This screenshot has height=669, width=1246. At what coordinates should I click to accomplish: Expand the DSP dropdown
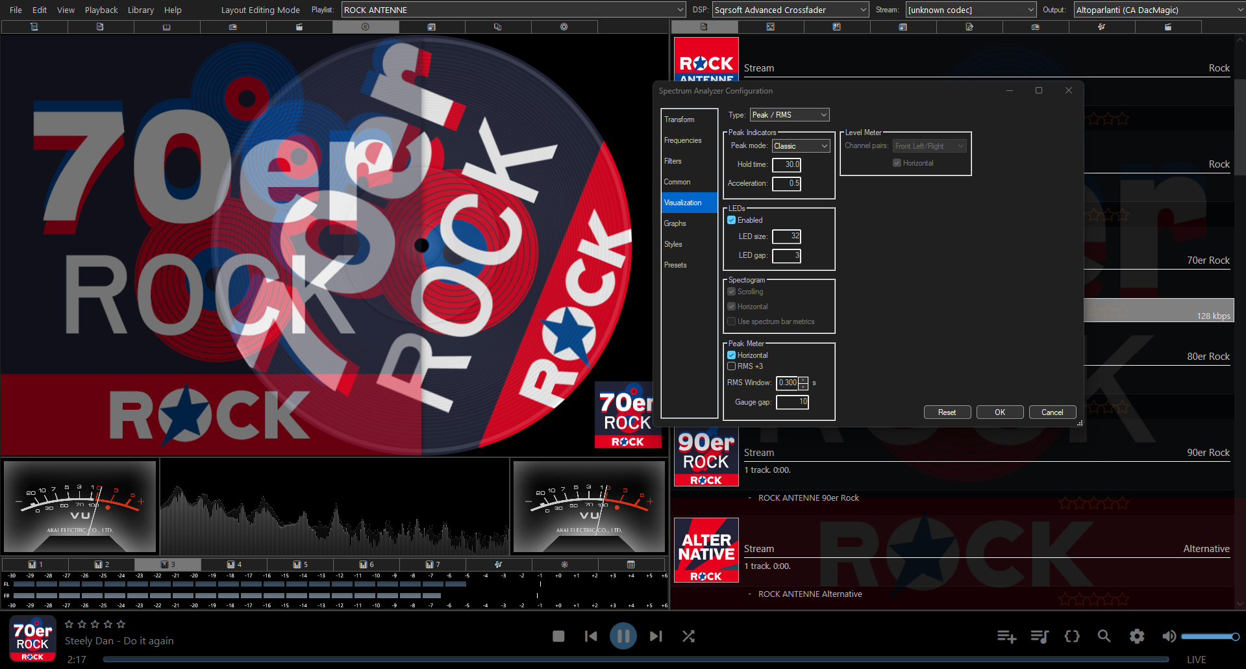pos(790,10)
